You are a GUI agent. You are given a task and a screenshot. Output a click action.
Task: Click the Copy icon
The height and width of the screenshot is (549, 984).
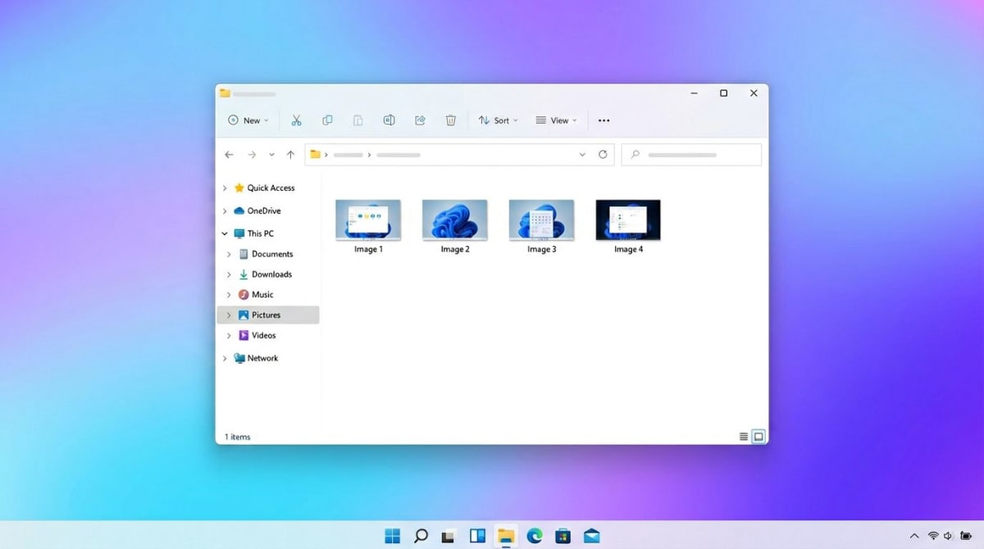[327, 120]
